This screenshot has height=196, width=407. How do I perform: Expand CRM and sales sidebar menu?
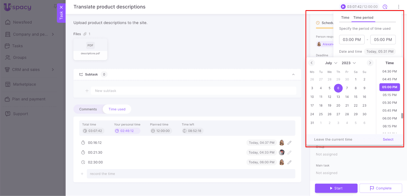[x=53, y=69]
